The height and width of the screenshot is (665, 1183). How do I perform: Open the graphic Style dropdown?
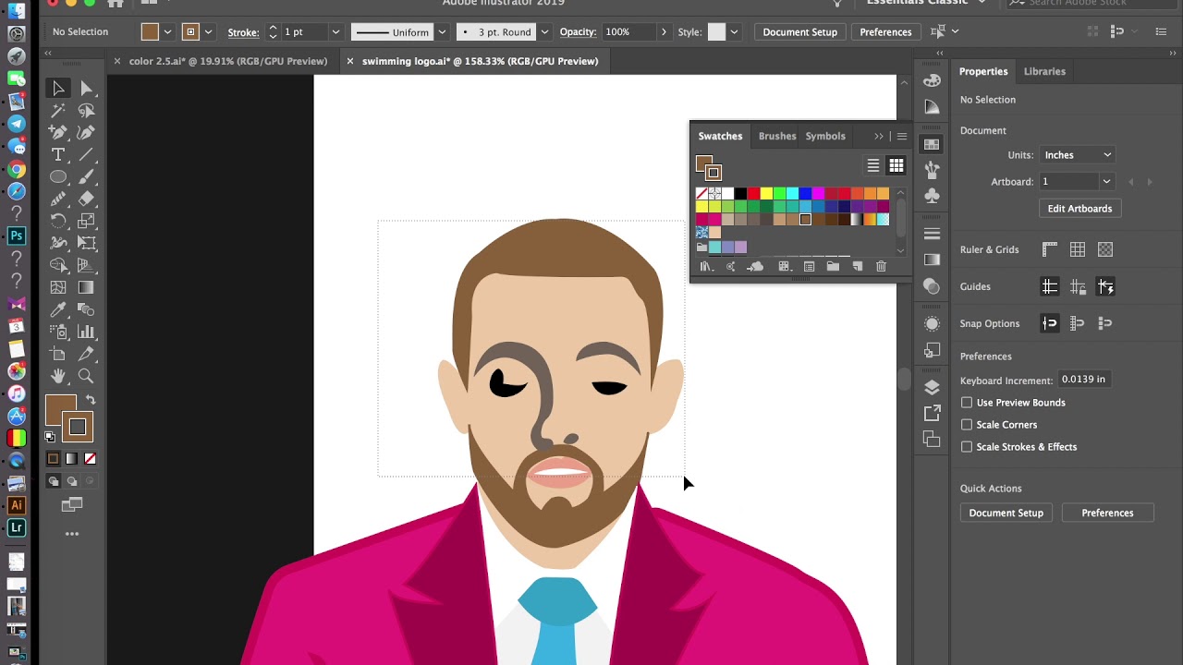(734, 32)
